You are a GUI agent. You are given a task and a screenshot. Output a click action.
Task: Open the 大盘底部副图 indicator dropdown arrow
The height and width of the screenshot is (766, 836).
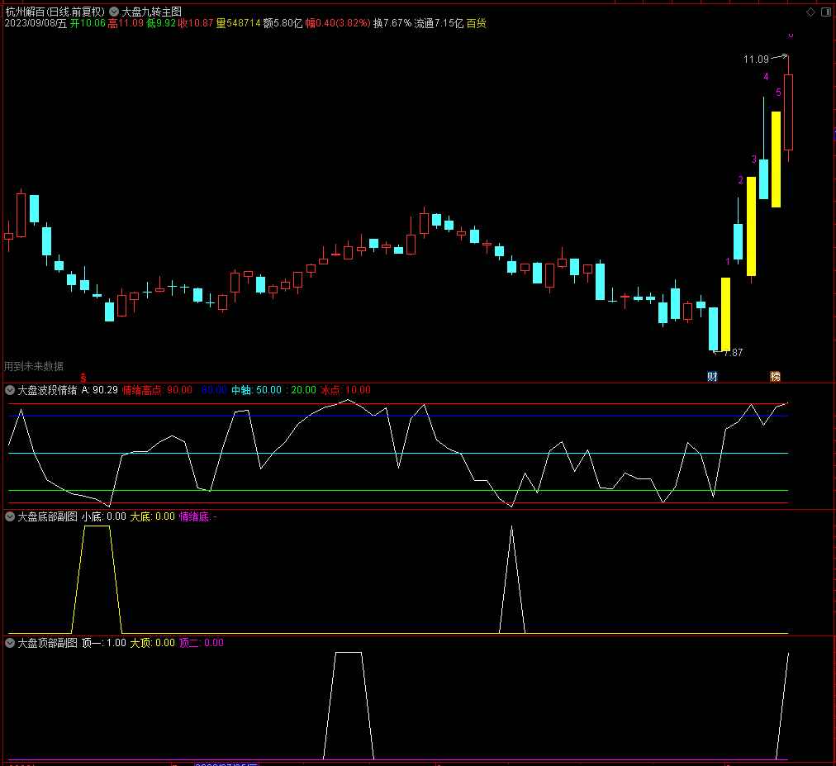pyautogui.click(x=10, y=516)
